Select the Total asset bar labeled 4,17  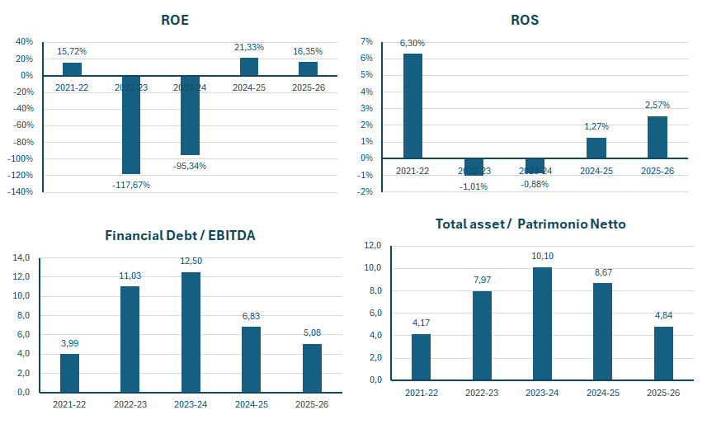(x=421, y=357)
